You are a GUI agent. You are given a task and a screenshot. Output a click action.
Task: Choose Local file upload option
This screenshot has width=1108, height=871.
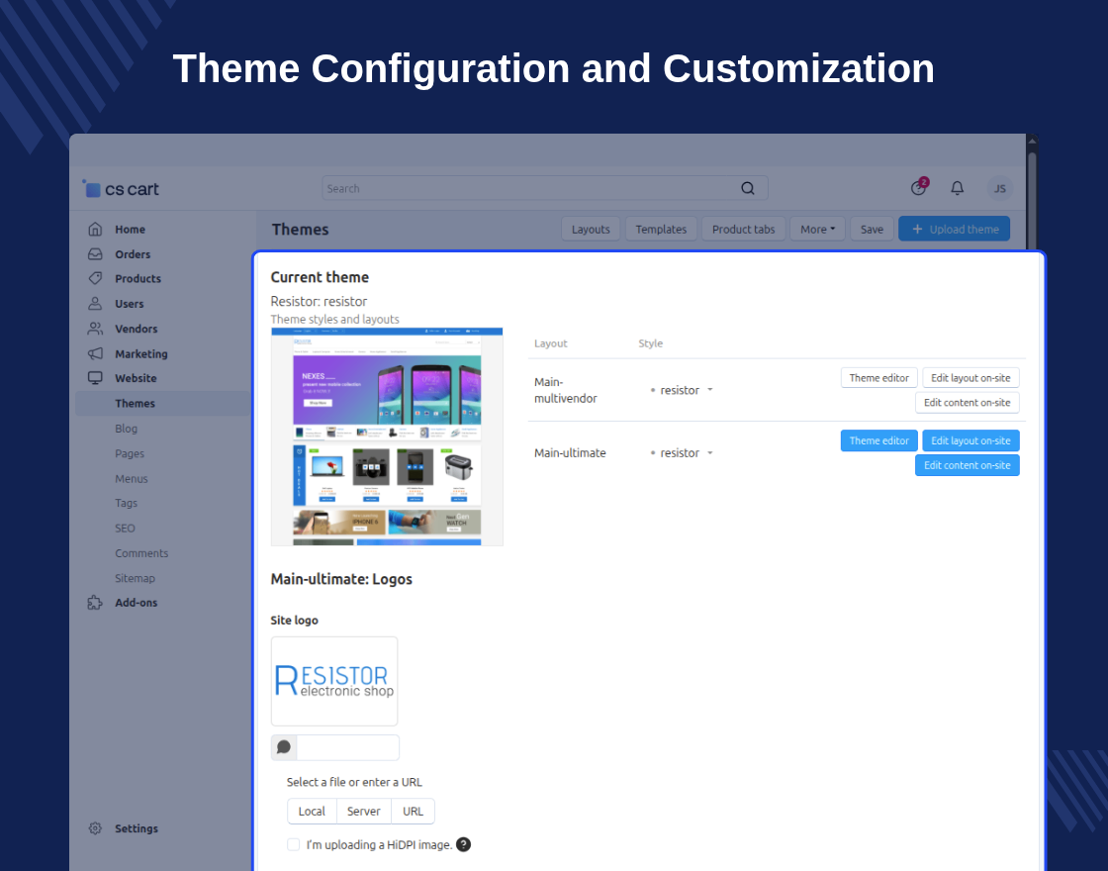[x=312, y=811]
